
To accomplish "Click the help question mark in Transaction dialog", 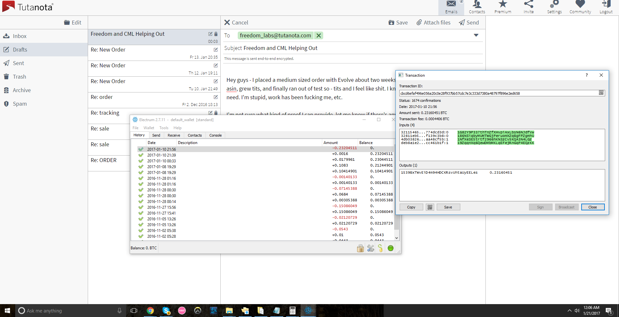I will click(587, 75).
